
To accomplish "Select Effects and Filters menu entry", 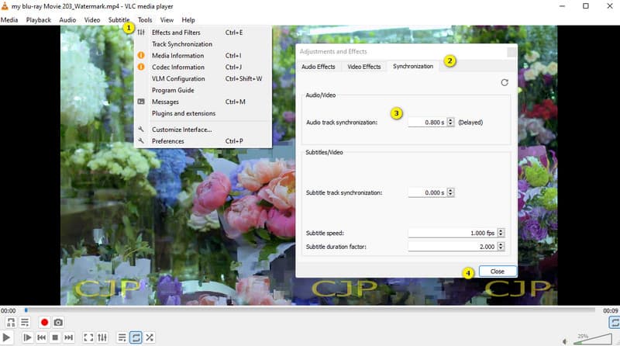I will coord(175,33).
